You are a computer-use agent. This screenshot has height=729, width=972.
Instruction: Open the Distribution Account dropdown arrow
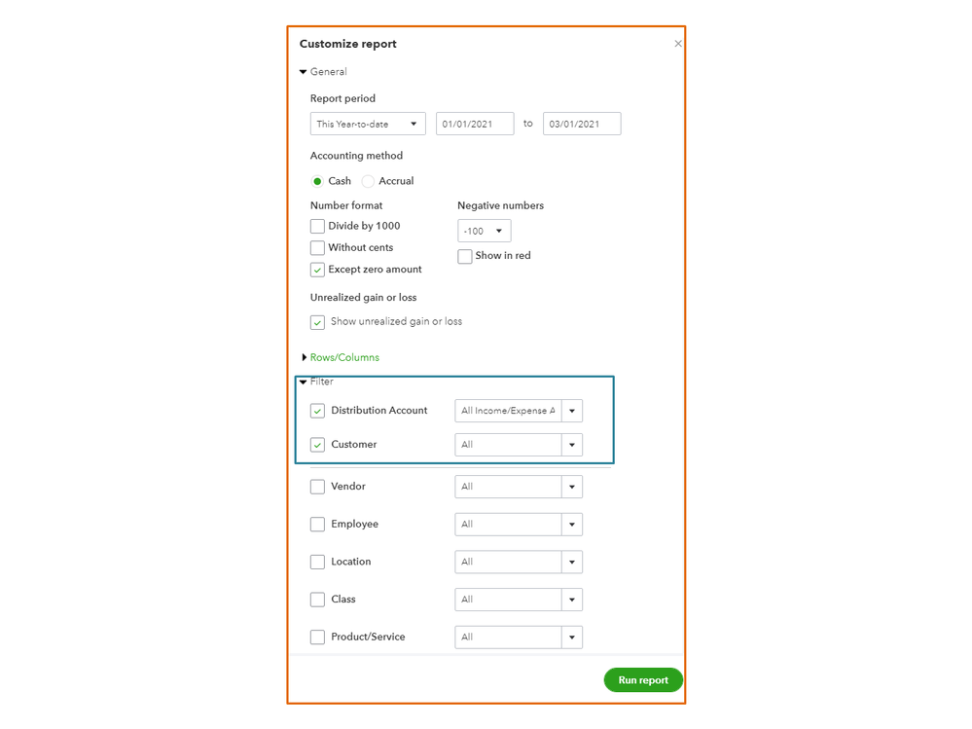coord(572,411)
